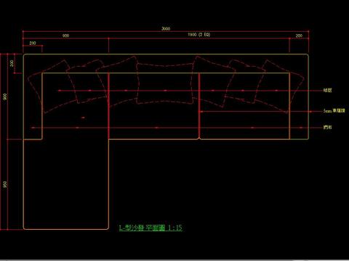The height and width of the screenshot is (261, 349).
Task: Click the green drawing title text with 1:15 scale
Action: (151, 228)
